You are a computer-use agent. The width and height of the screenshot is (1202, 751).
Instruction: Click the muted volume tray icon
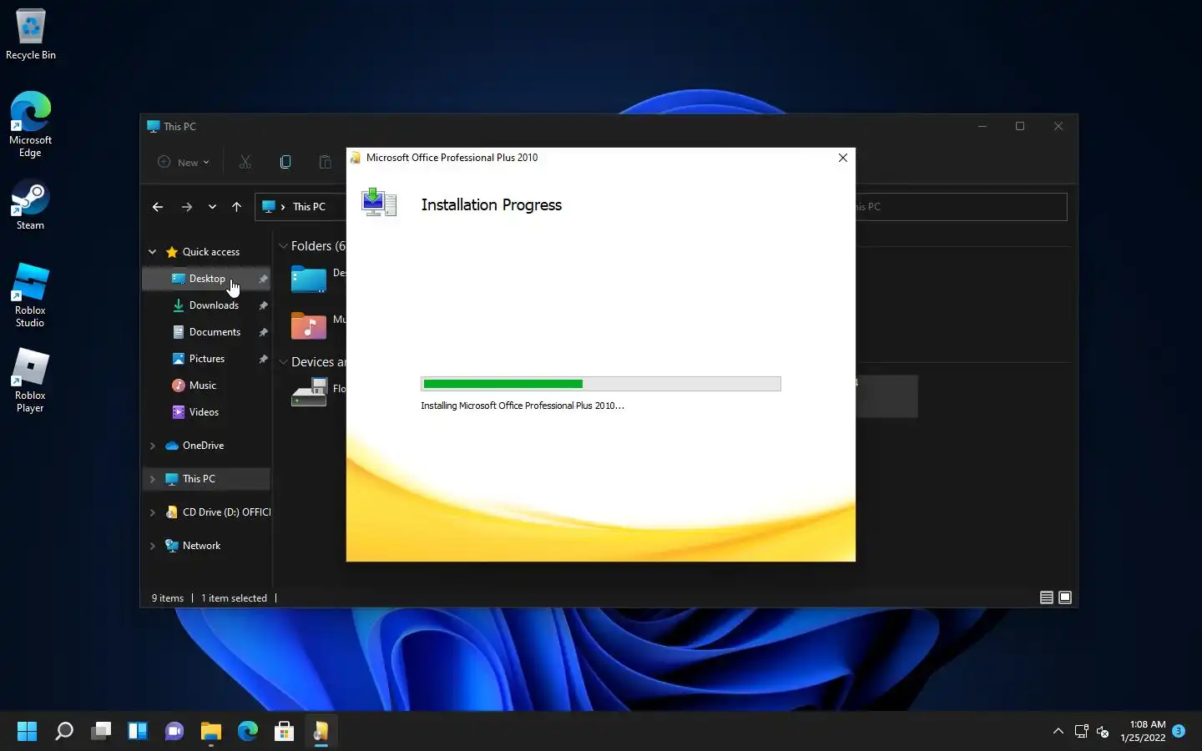pyautogui.click(x=1103, y=732)
